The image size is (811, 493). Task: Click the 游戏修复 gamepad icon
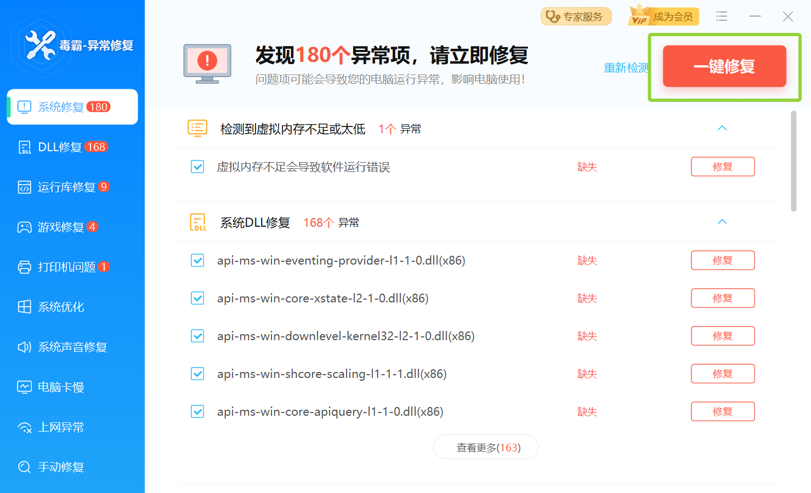[25, 227]
